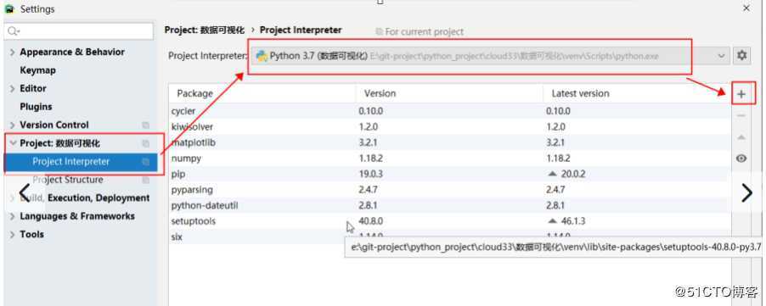Image resolution: width=766 pixels, height=306 pixels.
Task: Click pip installed version 19.0.3
Action: click(x=370, y=174)
